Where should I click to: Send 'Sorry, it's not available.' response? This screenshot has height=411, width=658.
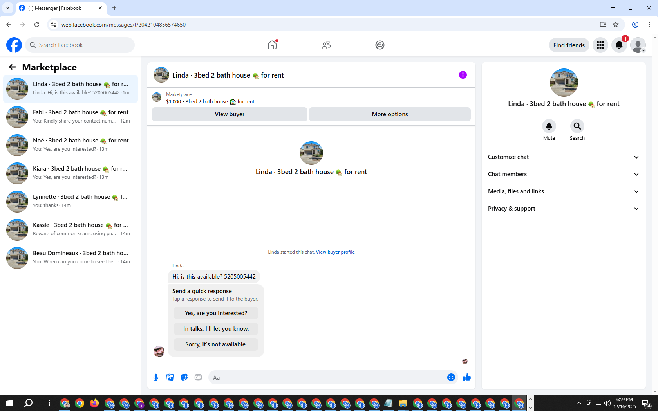[x=216, y=344]
